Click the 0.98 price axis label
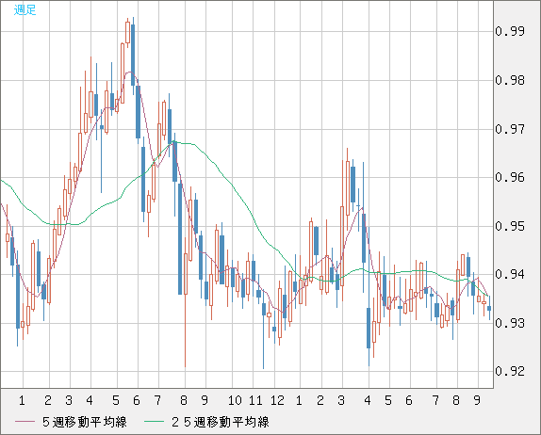The height and width of the screenshot is (435, 541). tap(510, 80)
